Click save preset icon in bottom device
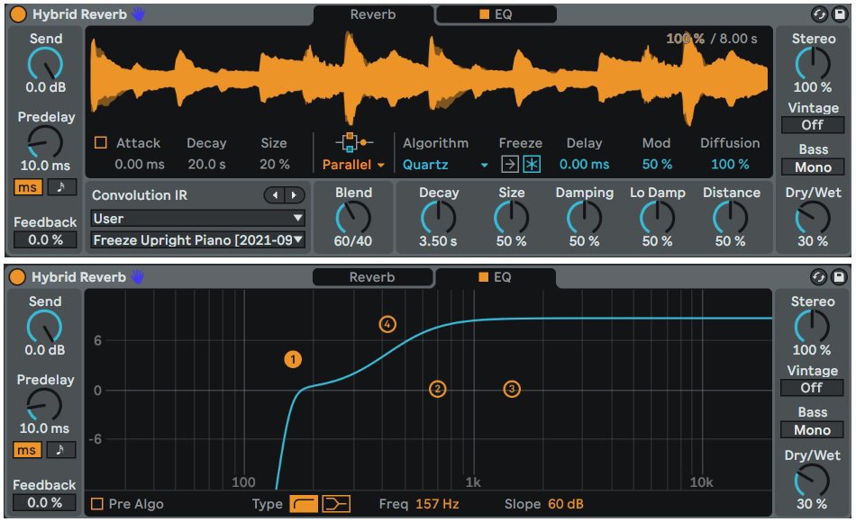Image resolution: width=856 pixels, height=522 pixels. tap(838, 277)
